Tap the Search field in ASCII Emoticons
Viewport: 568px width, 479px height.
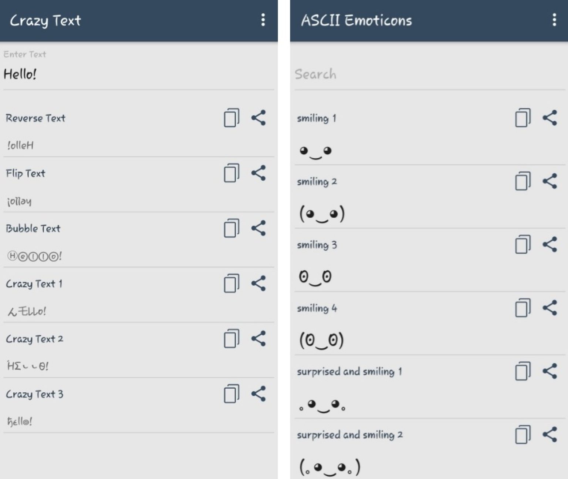pyautogui.click(x=407, y=74)
